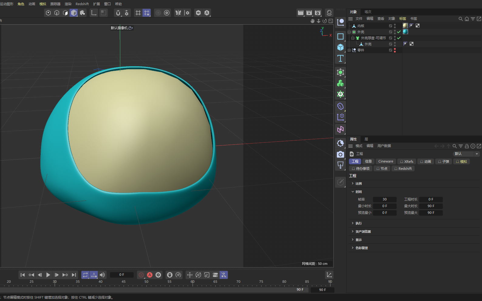Toggle the Locked Workplane highlighted icon
The image size is (482, 301).
[147, 13]
